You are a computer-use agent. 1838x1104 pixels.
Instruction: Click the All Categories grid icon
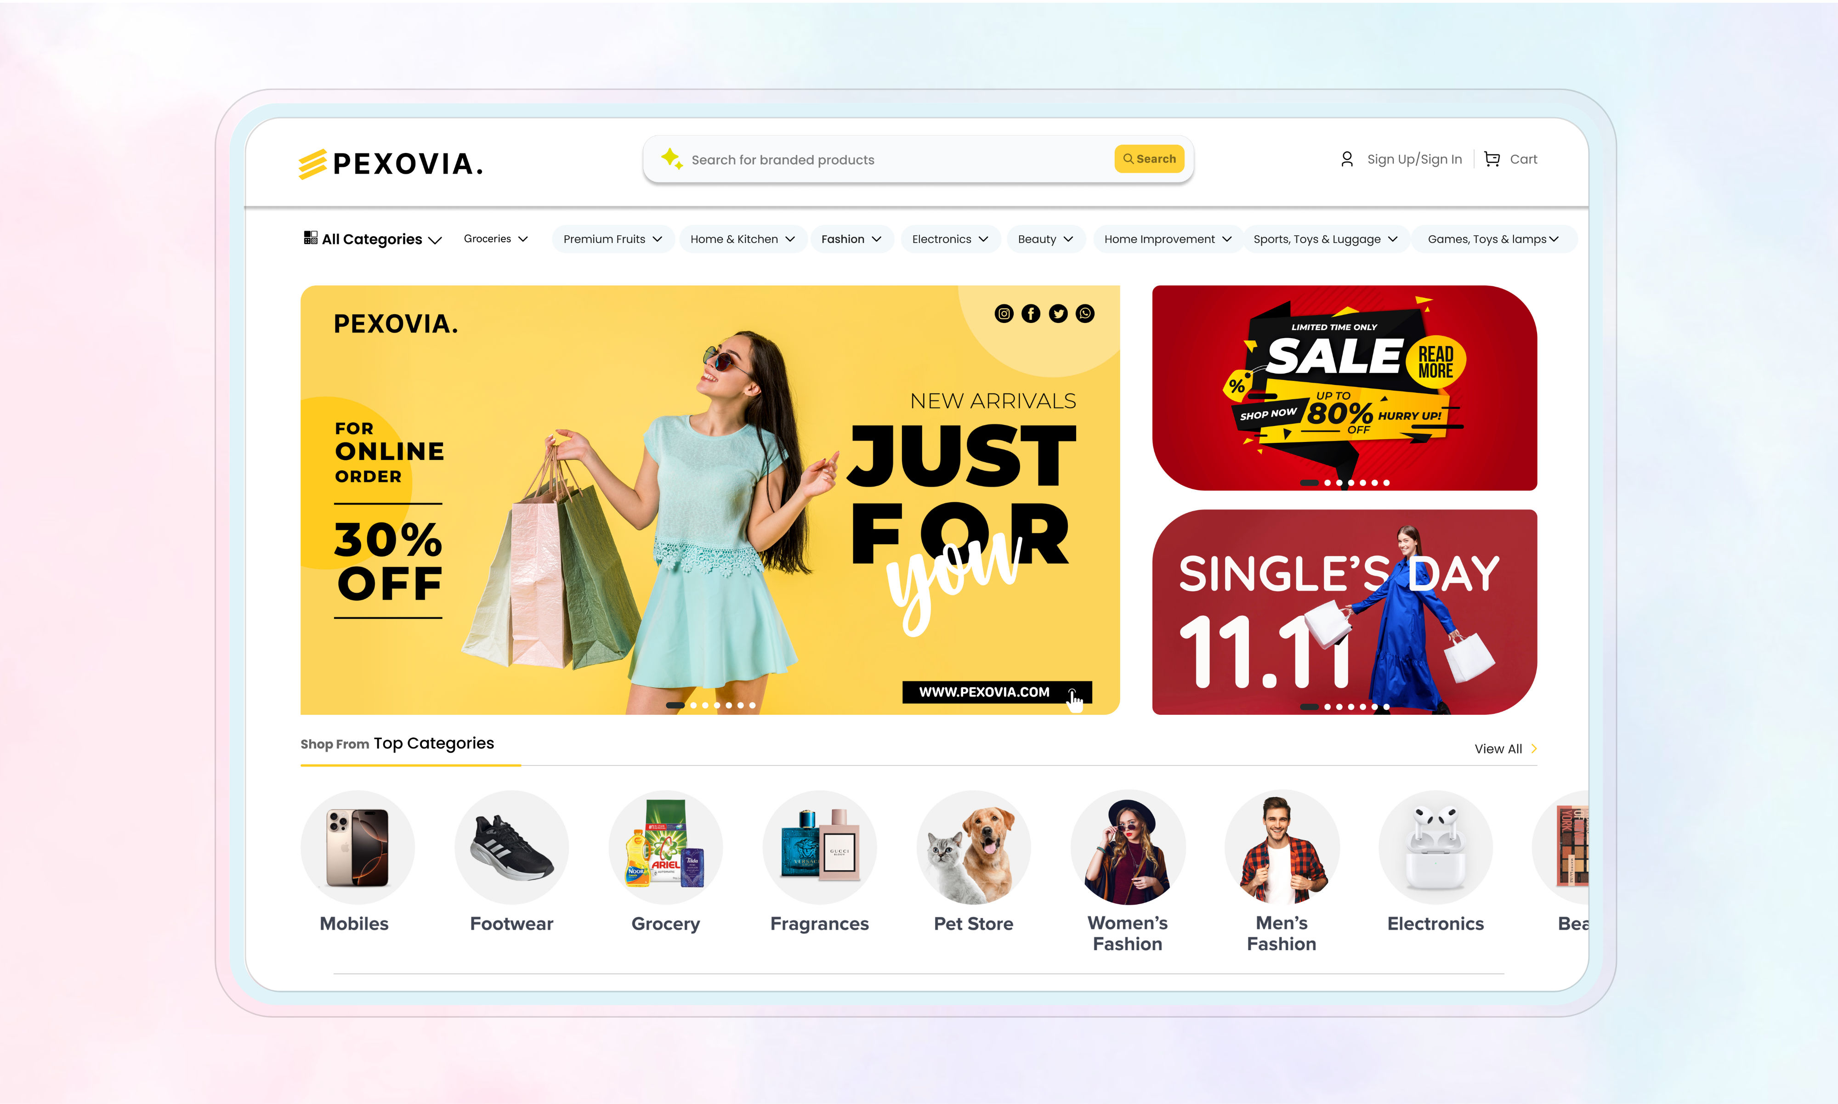pos(310,238)
